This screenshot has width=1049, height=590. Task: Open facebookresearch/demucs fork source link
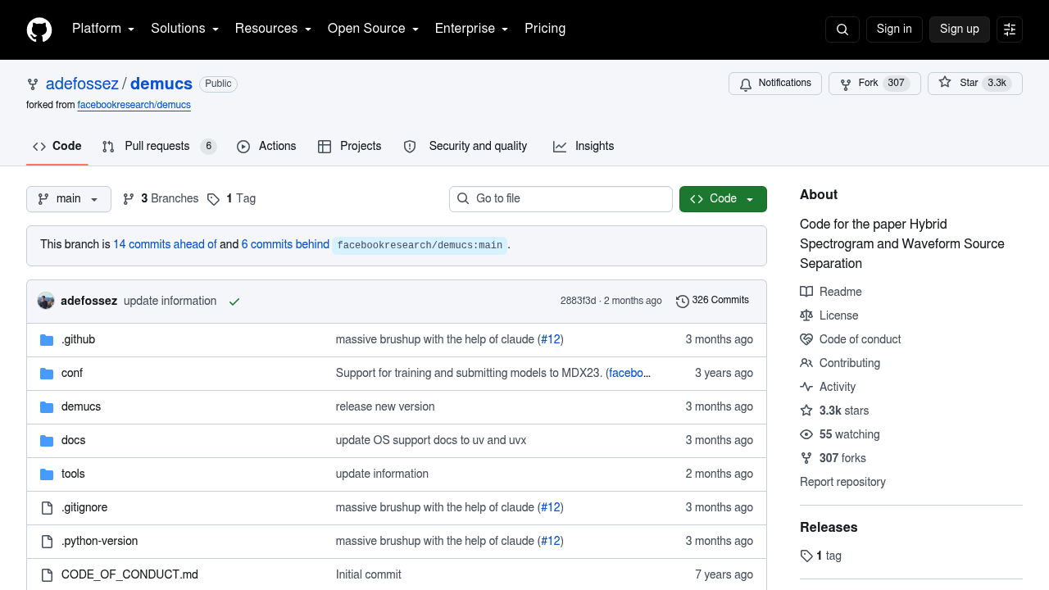coord(134,105)
